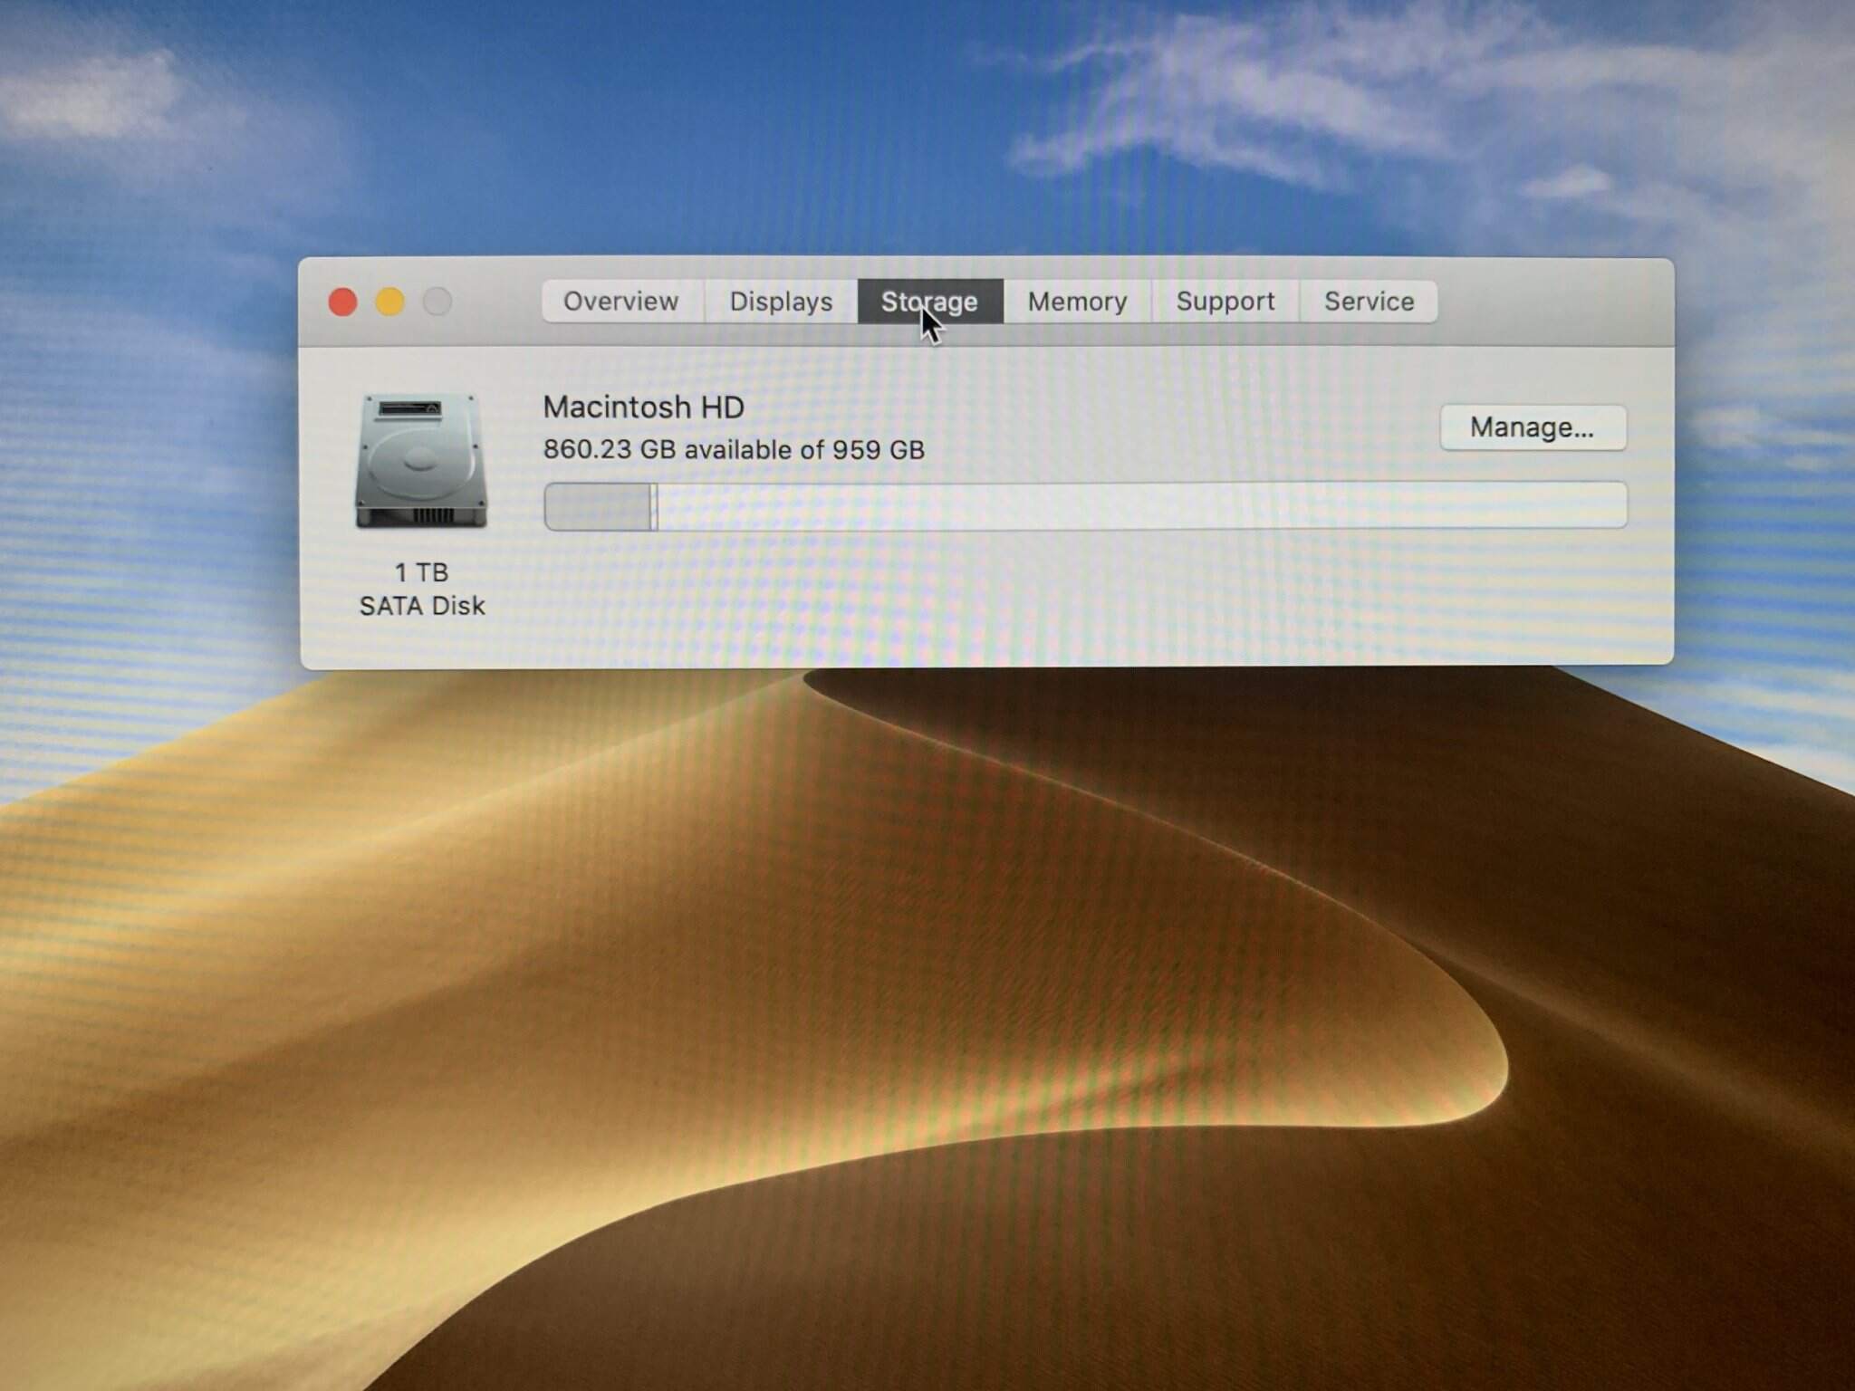1855x1391 pixels.
Task: Open the Memory tab
Action: 1077,302
